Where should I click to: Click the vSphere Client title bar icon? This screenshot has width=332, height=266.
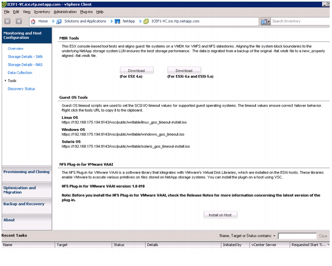click(x=4, y=4)
